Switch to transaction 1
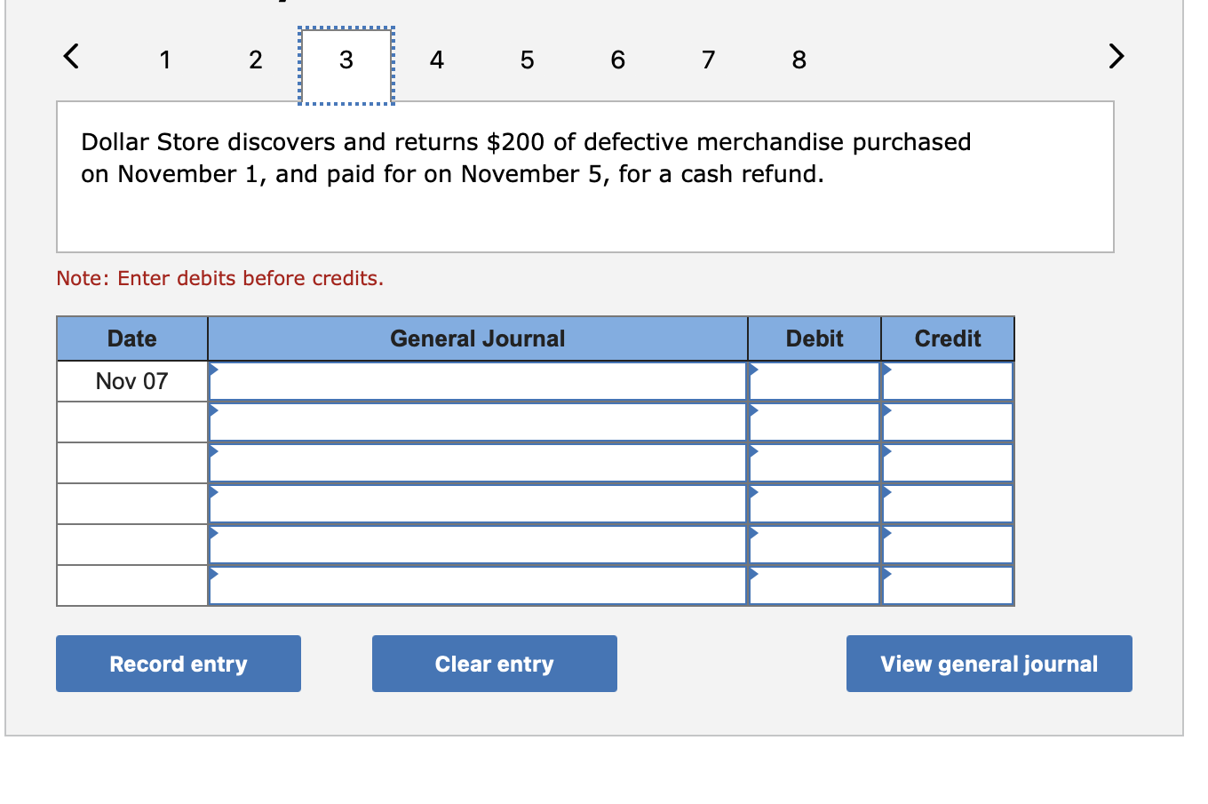Viewport: 1208px width, 804px height. coord(165,60)
